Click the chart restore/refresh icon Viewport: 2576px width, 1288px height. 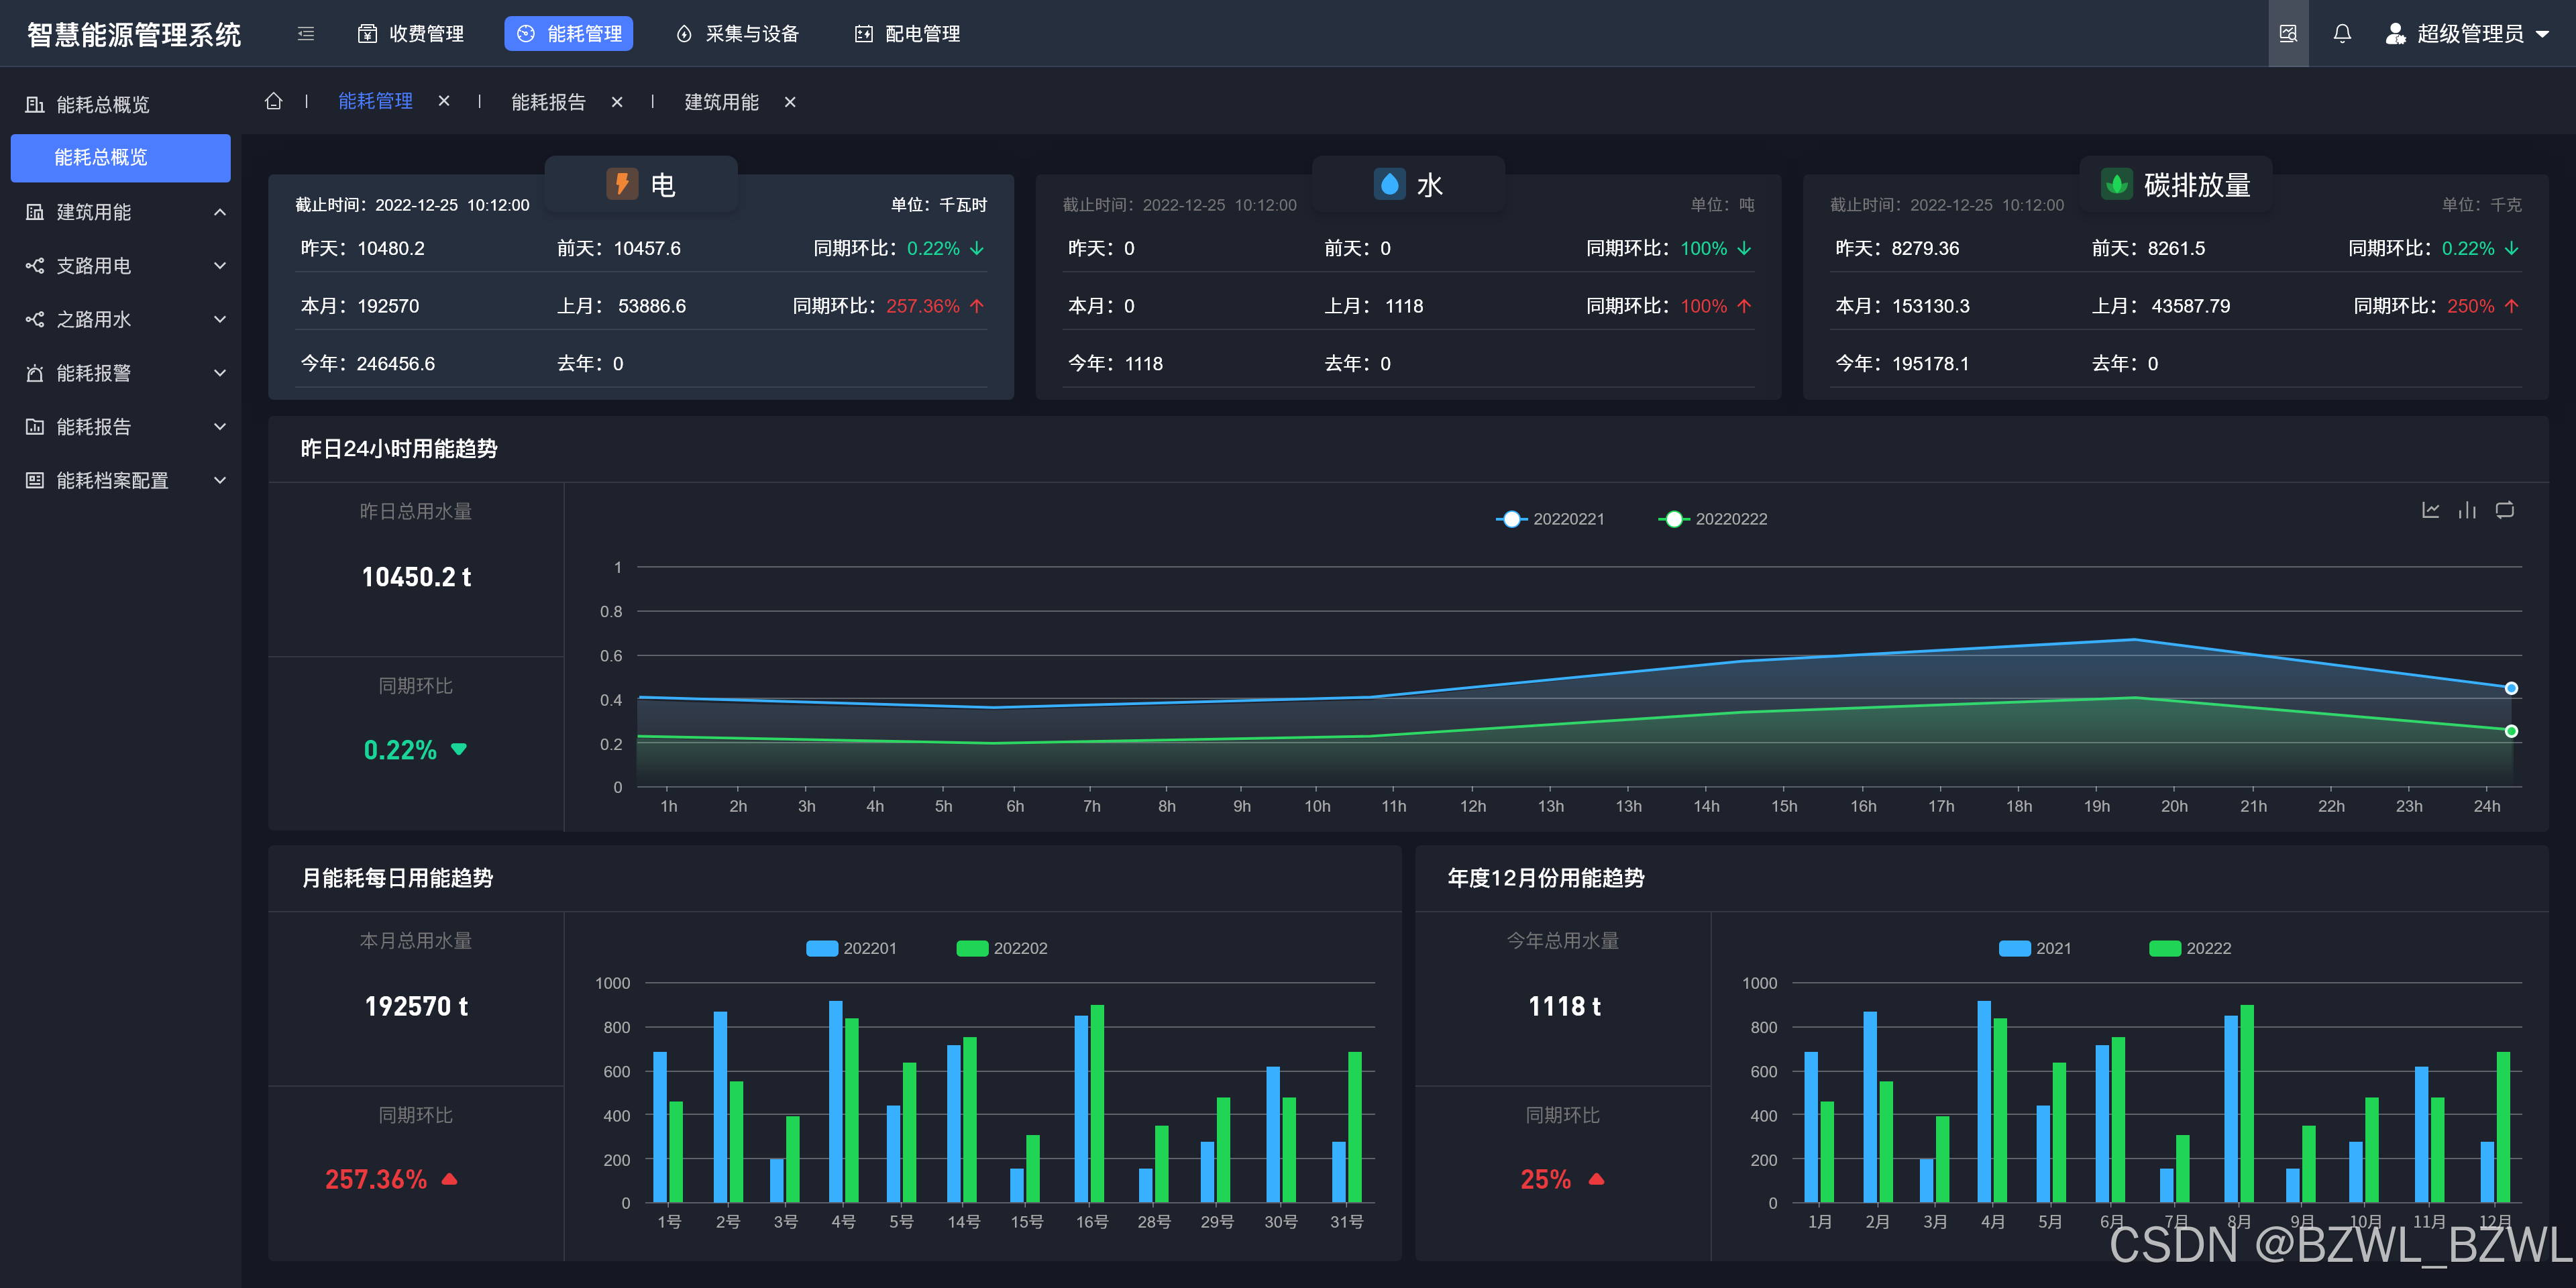click(2504, 510)
